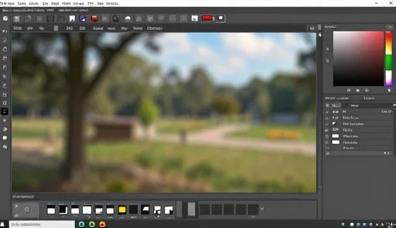
Task: Open the first menu in the top menu bar
Action: tap(7, 4)
